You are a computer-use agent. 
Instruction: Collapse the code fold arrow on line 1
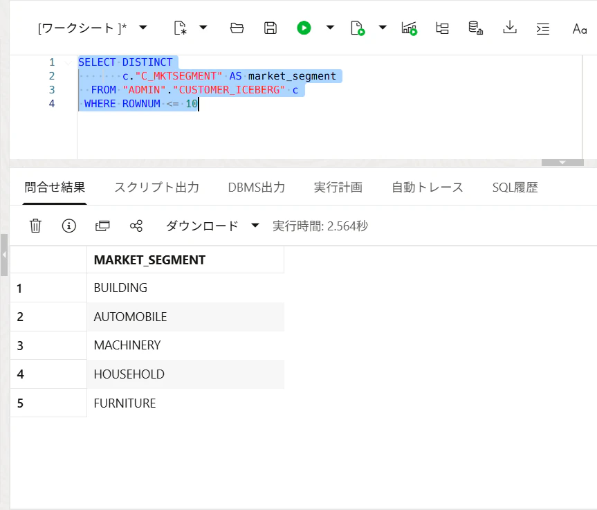click(68, 62)
